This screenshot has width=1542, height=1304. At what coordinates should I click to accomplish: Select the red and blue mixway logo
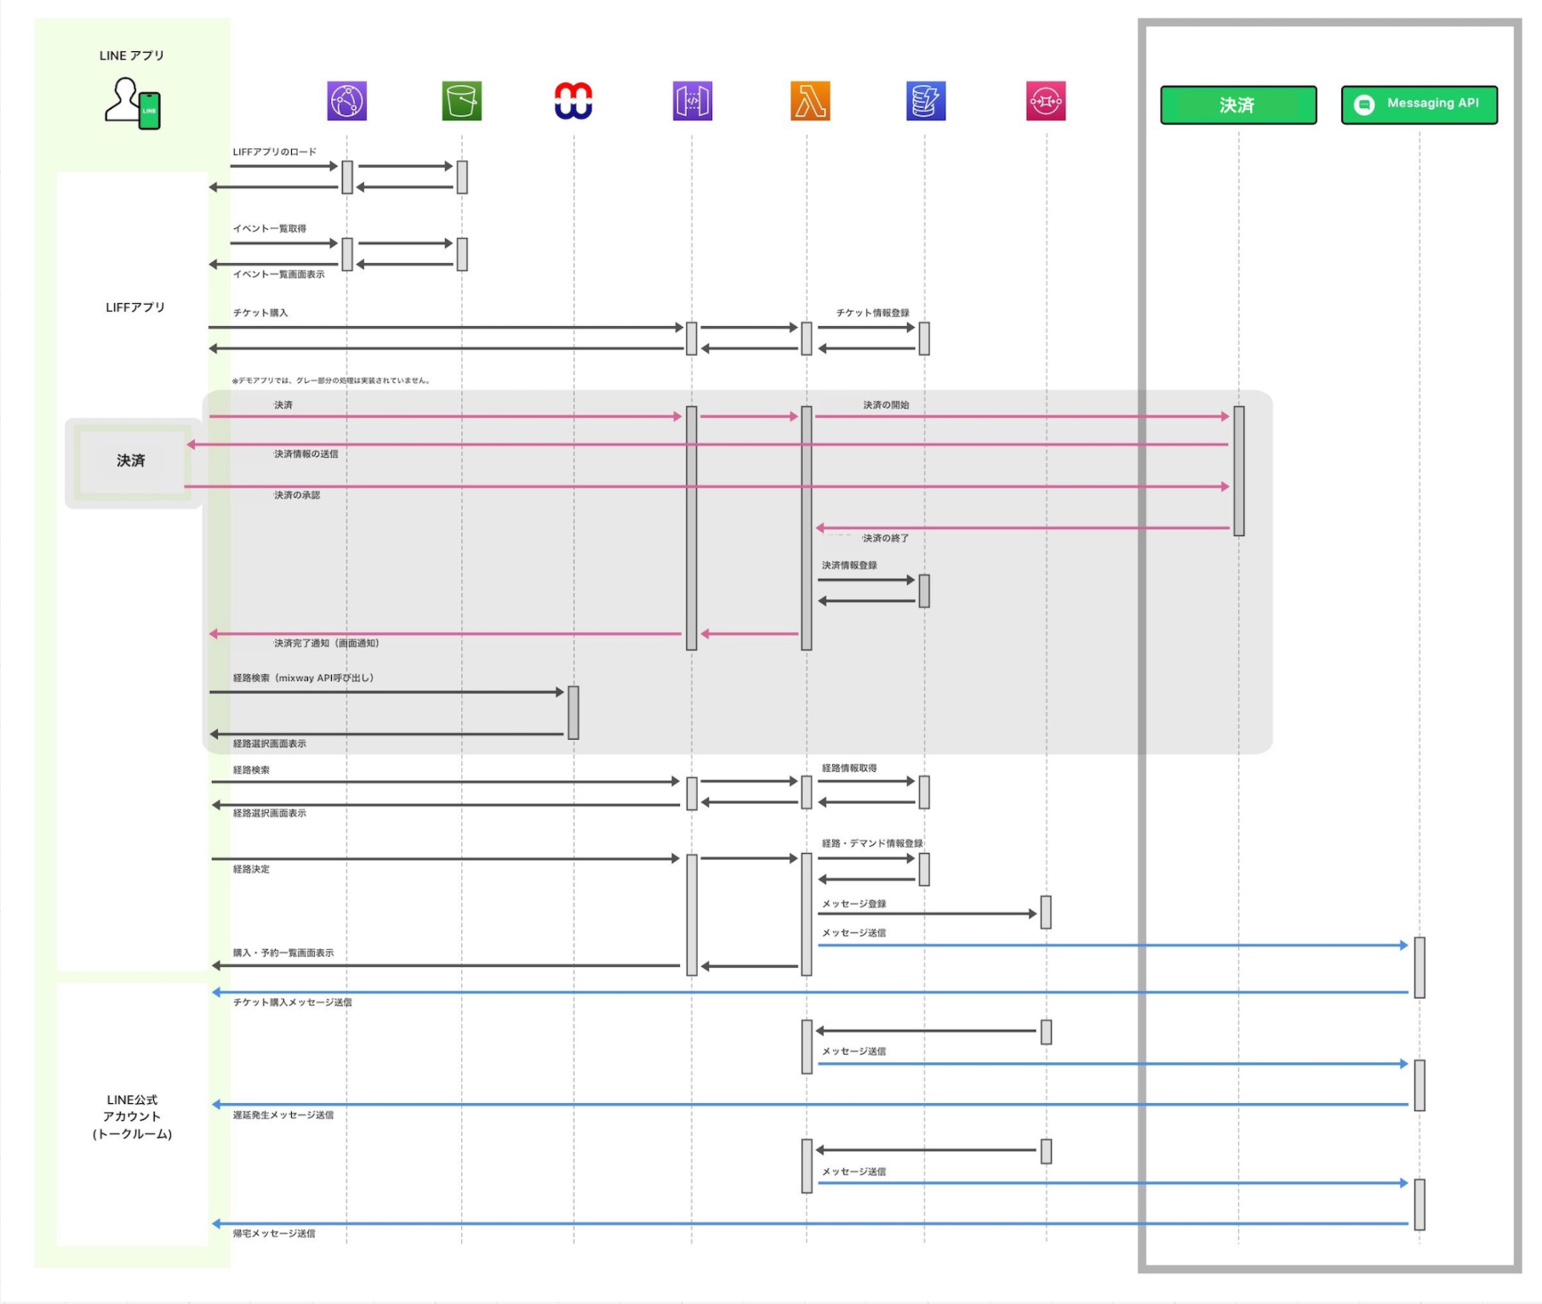click(x=574, y=101)
